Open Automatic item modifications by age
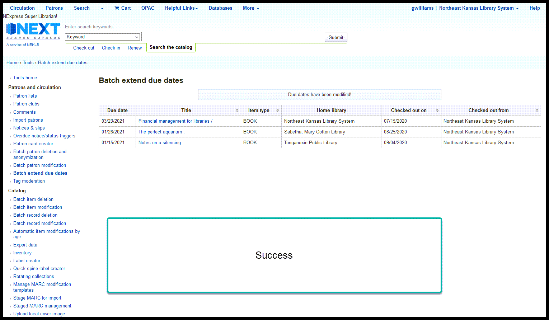This screenshot has width=549, height=320. tap(47, 234)
